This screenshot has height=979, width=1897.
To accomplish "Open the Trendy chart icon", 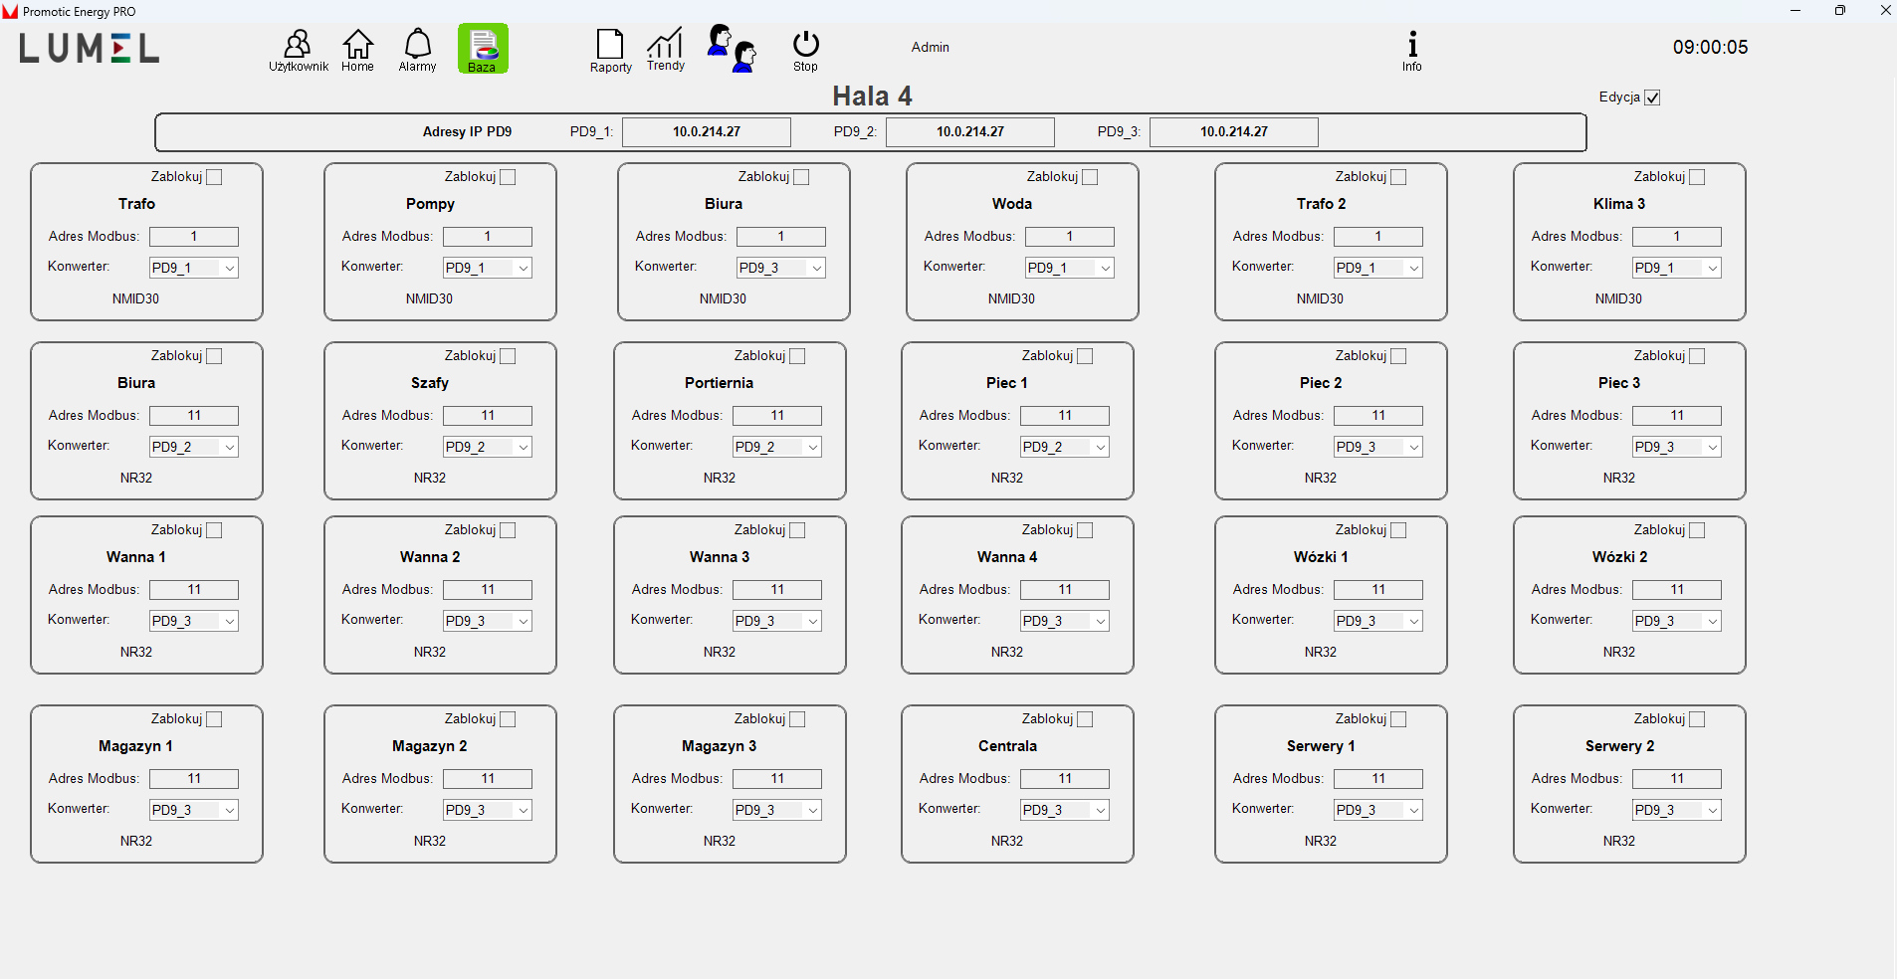I will 666,50.
